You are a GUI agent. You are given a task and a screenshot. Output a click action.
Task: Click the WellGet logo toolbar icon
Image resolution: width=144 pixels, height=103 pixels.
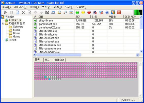(x=113, y=12)
